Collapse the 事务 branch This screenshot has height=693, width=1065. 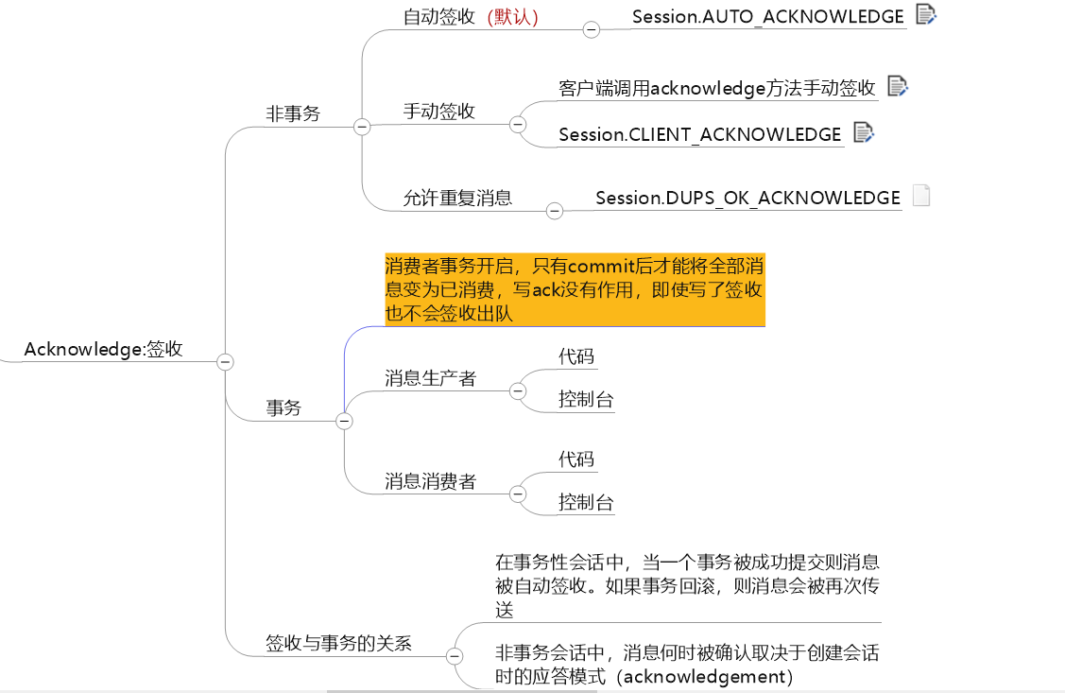click(x=344, y=422)
